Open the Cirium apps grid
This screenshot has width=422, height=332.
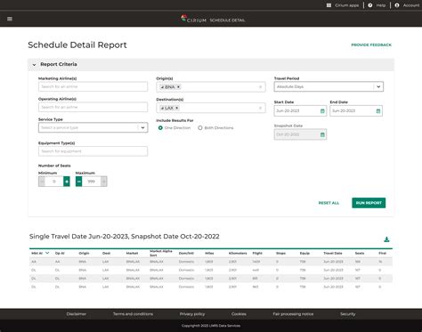coord(329,5)
